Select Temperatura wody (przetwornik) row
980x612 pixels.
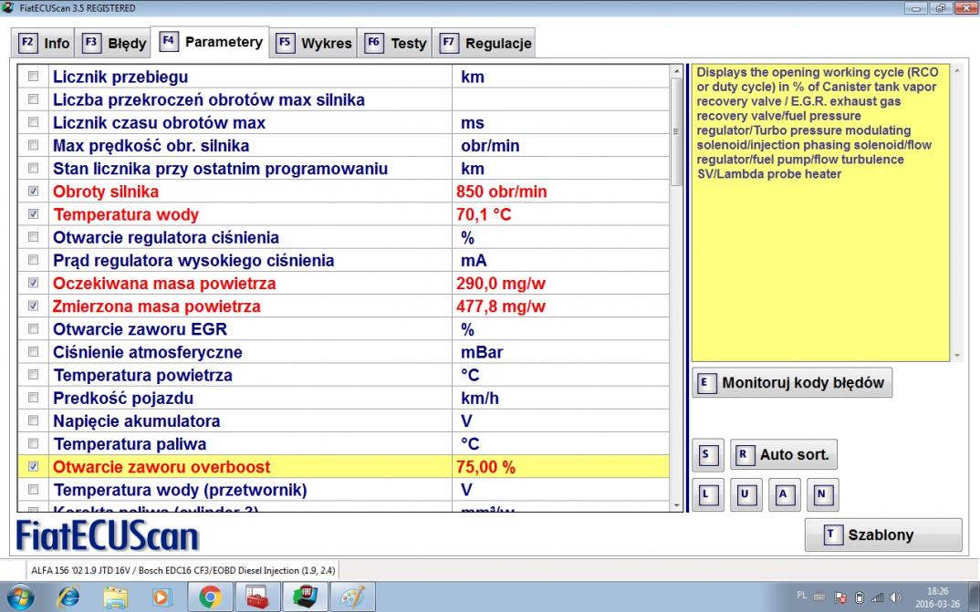pyautogui.click(x=343, y=490)
